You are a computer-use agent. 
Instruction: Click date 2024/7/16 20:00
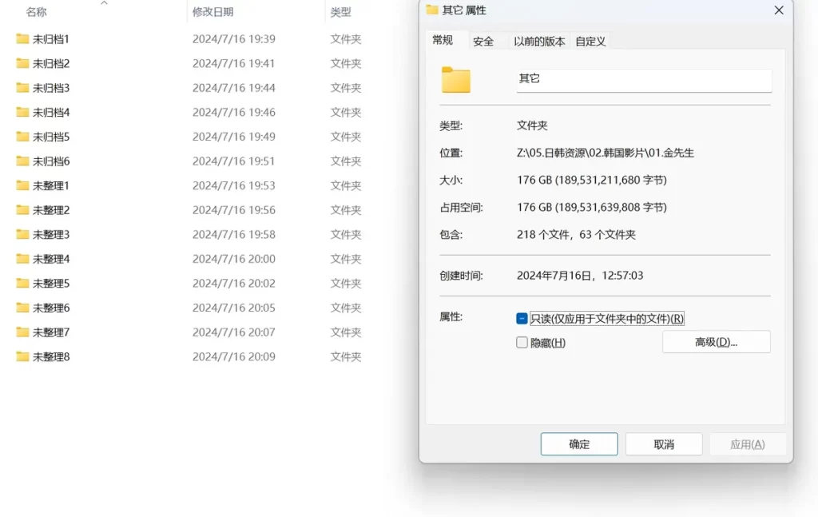(234, 259)
